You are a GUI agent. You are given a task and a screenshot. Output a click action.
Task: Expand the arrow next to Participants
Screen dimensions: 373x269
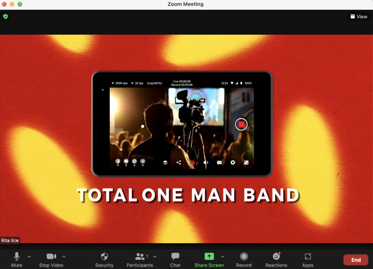pyautogui.click(x=154, y=256)
